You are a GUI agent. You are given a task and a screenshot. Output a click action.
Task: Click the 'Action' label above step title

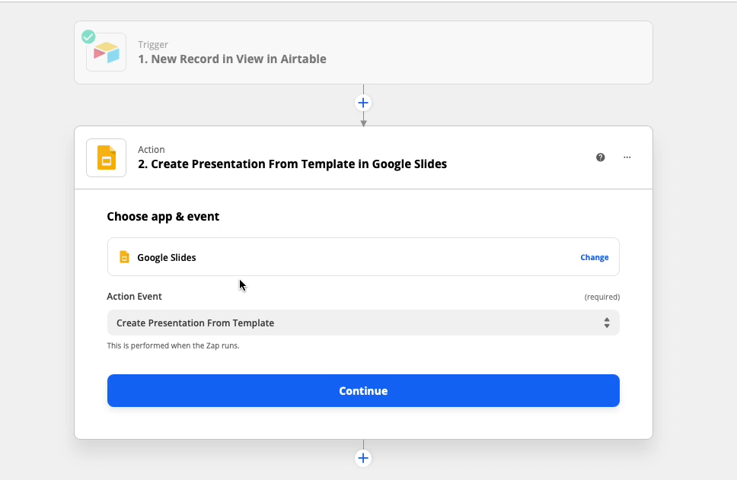click(152, 149)
